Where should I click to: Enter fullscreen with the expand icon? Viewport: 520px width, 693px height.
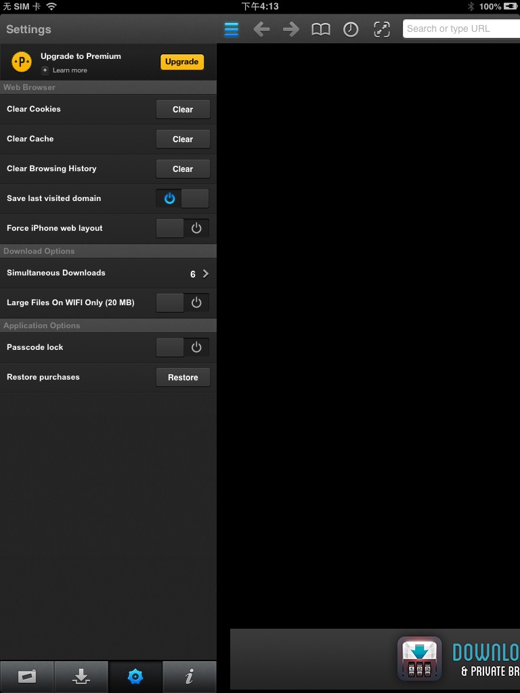(382, 29)
